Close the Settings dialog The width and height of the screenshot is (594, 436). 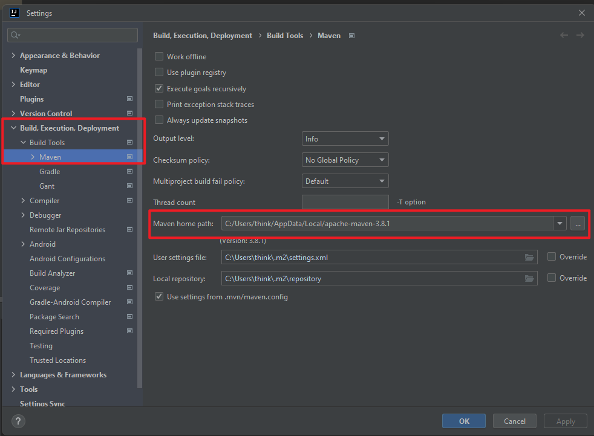click(x=582, y=13)
